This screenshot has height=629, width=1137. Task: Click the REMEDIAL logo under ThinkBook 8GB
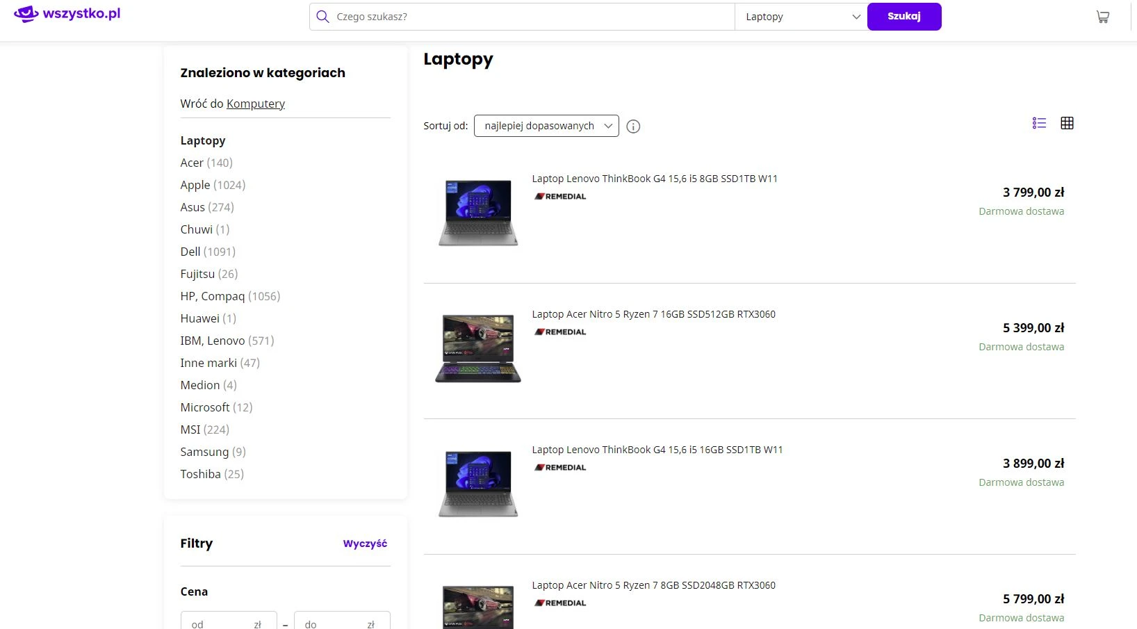click(x=560, y=197)
